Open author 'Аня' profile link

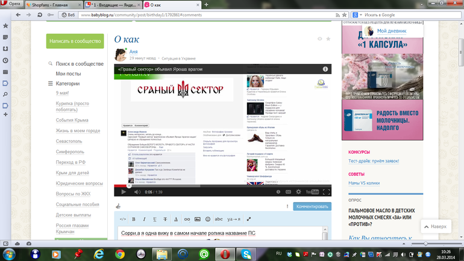(133, 51)
